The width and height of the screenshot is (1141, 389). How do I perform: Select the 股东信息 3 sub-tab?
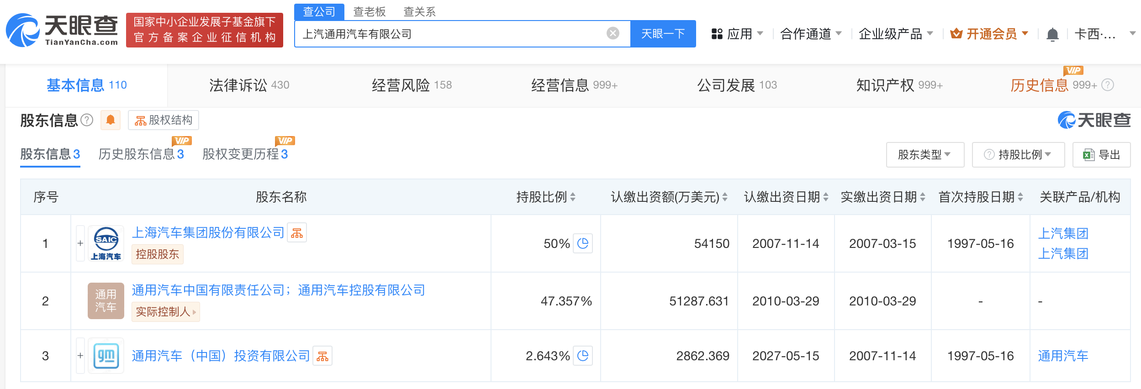(50, 154)
